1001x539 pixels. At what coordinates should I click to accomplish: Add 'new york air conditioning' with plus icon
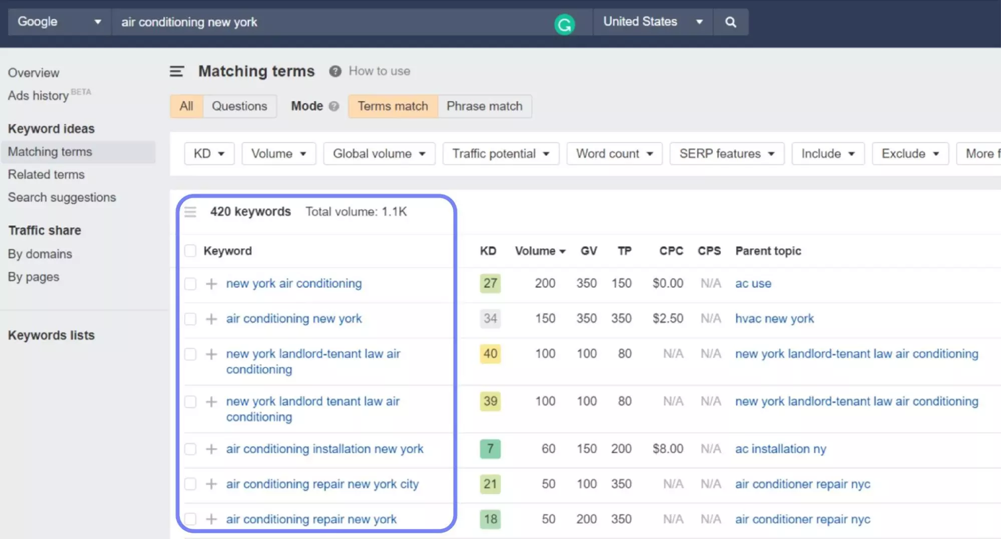[211, 283]
